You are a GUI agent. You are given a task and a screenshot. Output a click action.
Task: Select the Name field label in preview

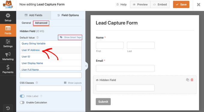[100, 38]
